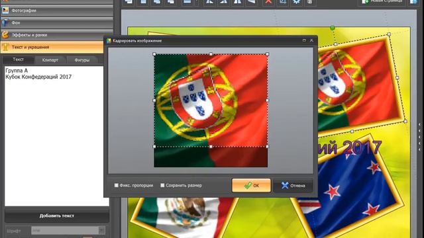
Task: Click the green rotation handle on canvas
Action: click(x=333, y=28)
